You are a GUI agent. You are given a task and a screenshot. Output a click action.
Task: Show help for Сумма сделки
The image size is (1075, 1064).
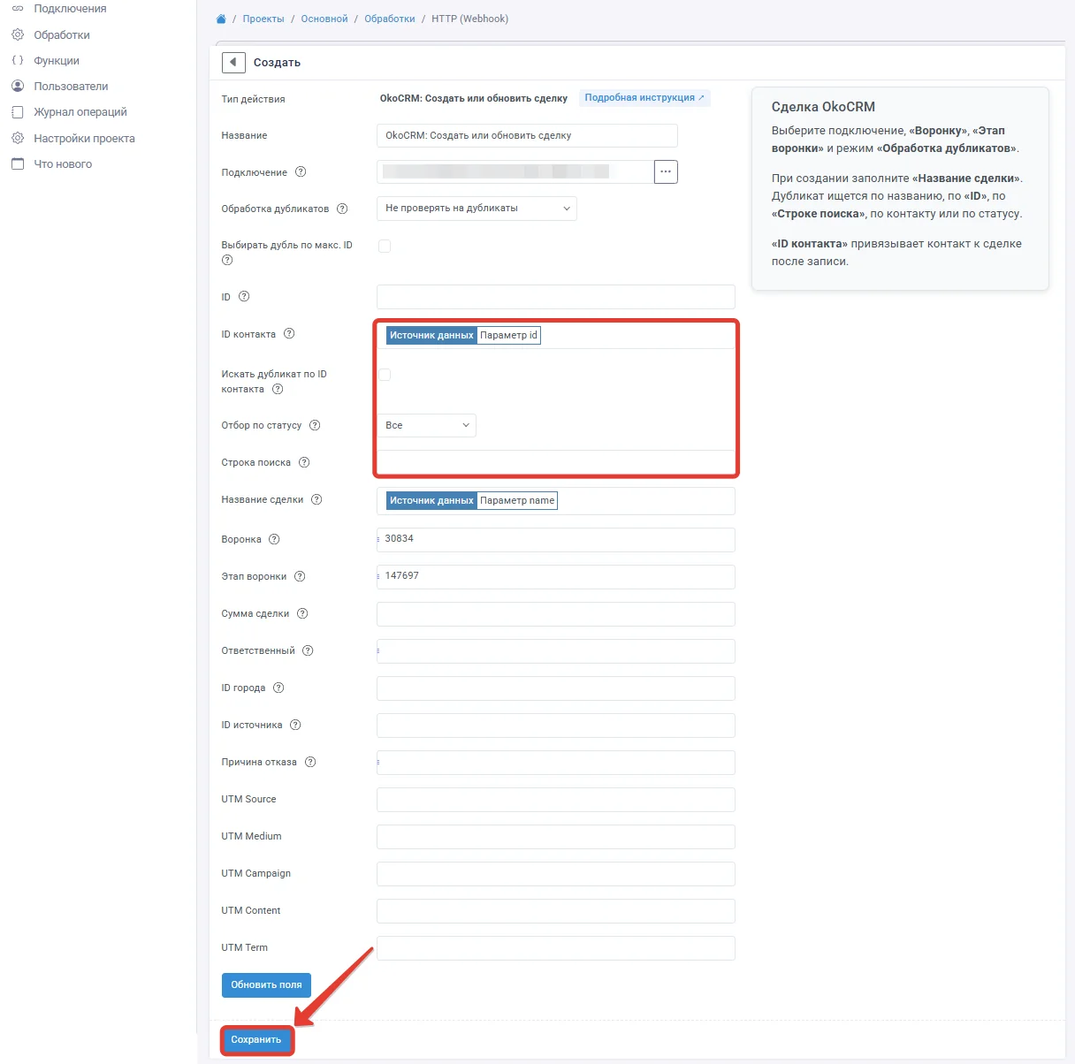(x=302, y=613)
